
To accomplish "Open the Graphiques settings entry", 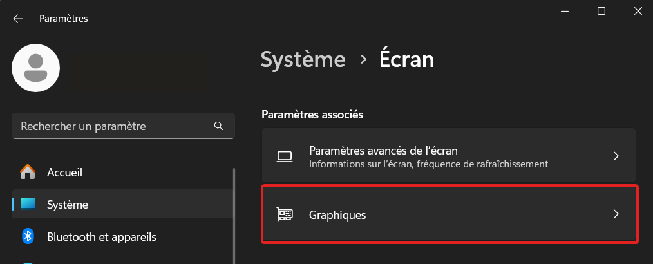I will 449,214.
